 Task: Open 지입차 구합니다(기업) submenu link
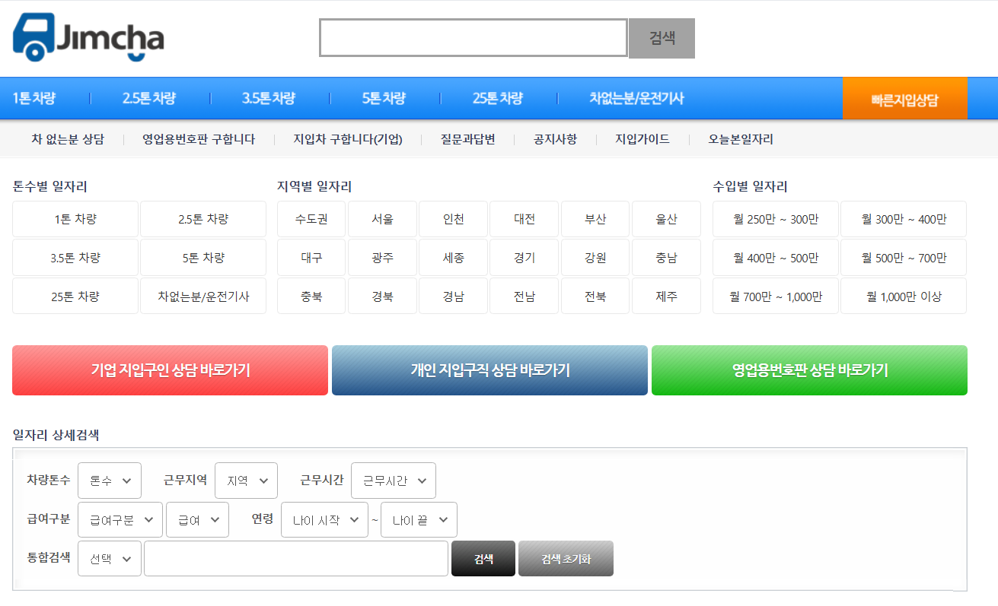coord(348,139)
